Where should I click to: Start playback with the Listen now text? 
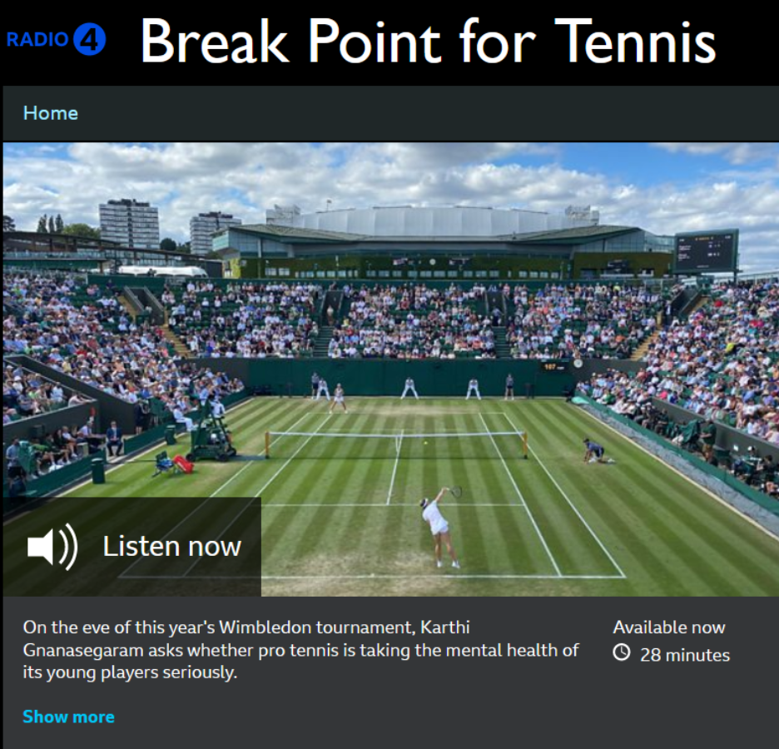tap(172, 546)
